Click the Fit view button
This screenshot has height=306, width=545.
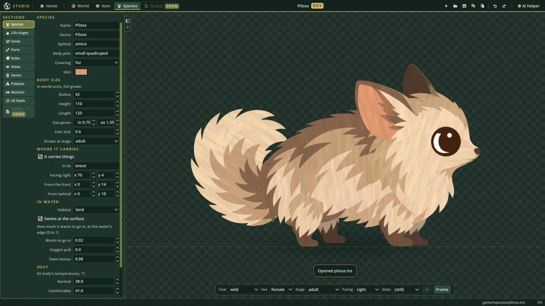pyautogui.click(x=540, y=302)
